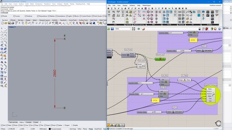The image size is (232, 130).
Task: Switch to the Curve Tools tab in Rhino
Action: point(72,20)
